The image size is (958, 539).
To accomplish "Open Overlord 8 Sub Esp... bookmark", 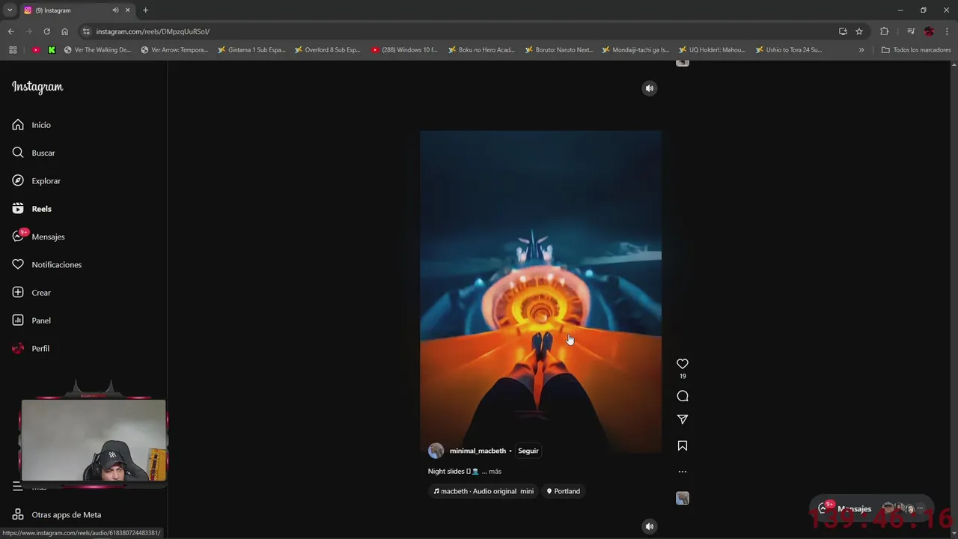I will pos(328,50).
